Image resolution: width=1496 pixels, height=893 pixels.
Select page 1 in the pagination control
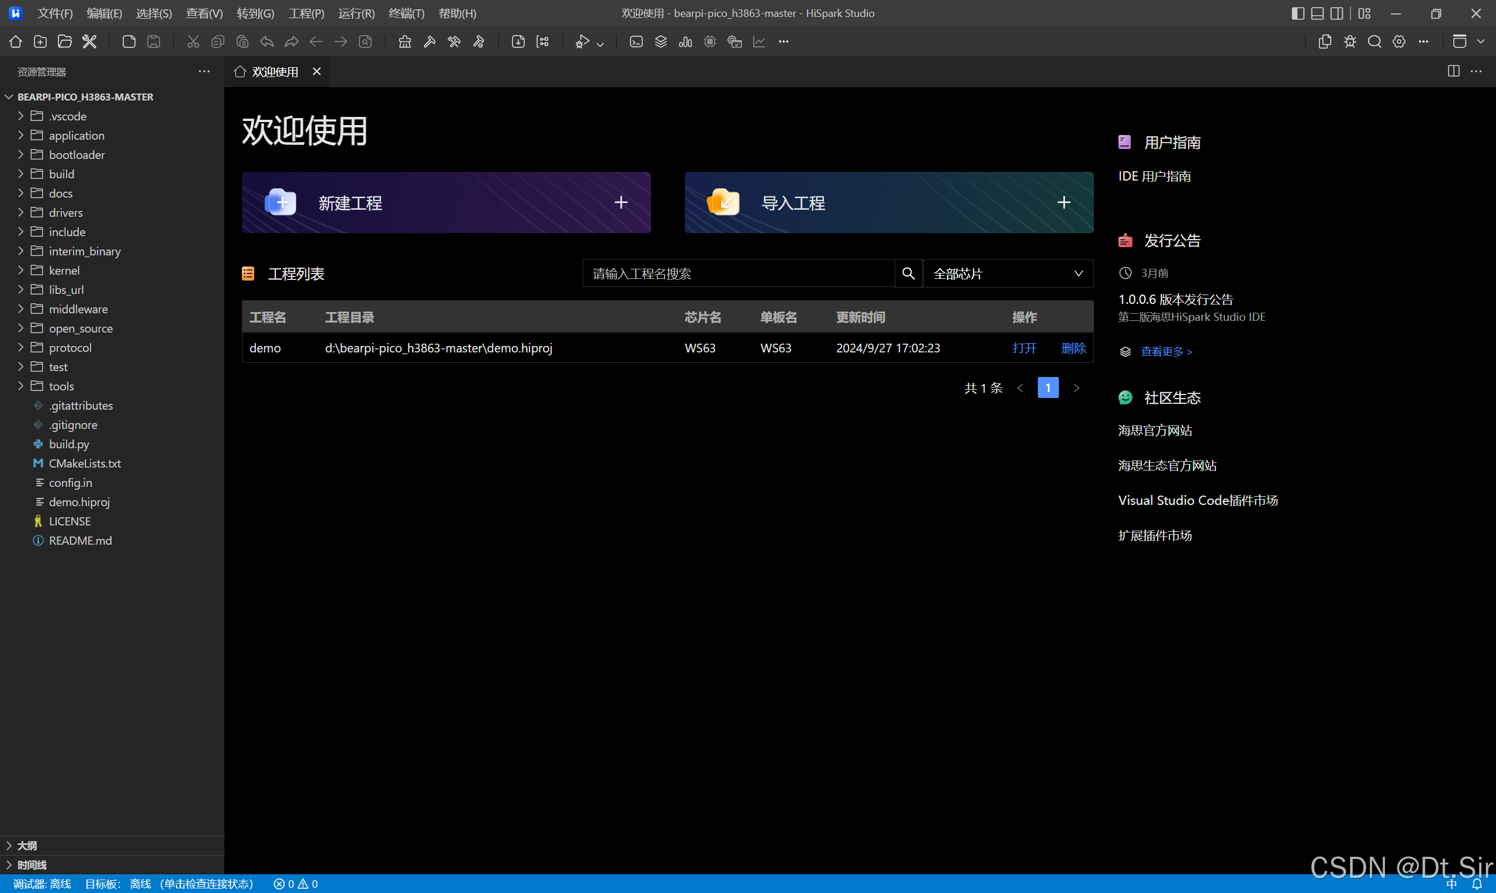[x=1048, y=387]
